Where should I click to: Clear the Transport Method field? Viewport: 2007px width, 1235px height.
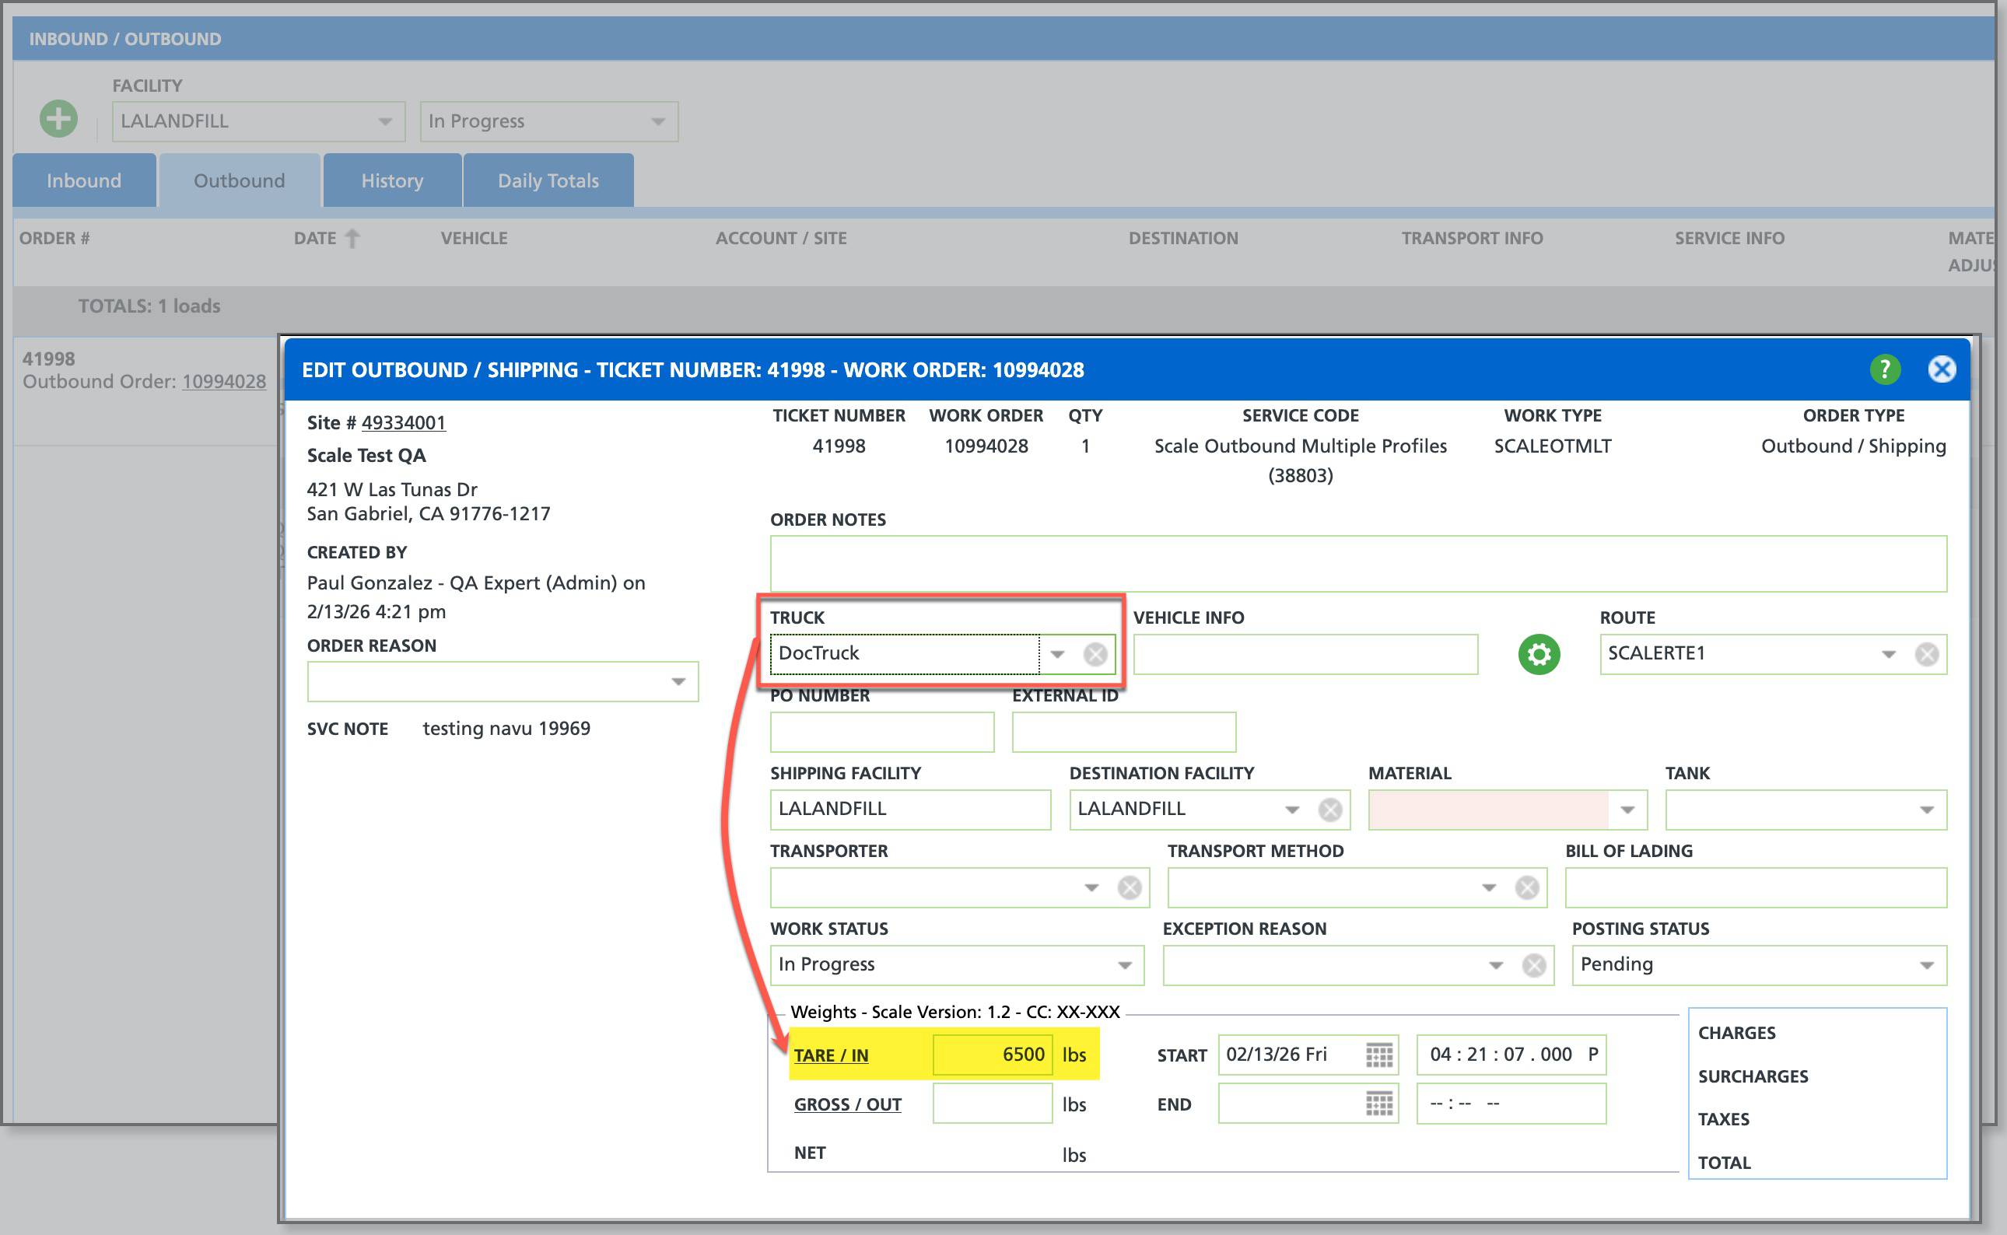pyautogui.click(x=1526, y=888)
